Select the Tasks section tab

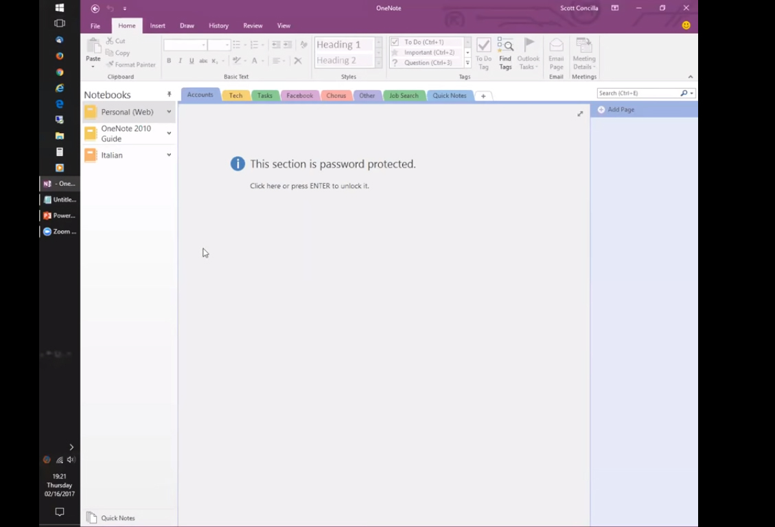265,96
